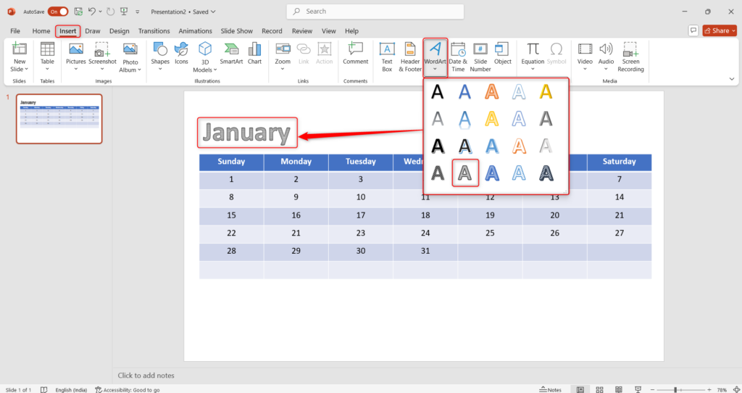This screenshot has width=742, height=393.
Task: Click the zoom slider in status bar
Action: pyautogui.click(x=674, y=389)
